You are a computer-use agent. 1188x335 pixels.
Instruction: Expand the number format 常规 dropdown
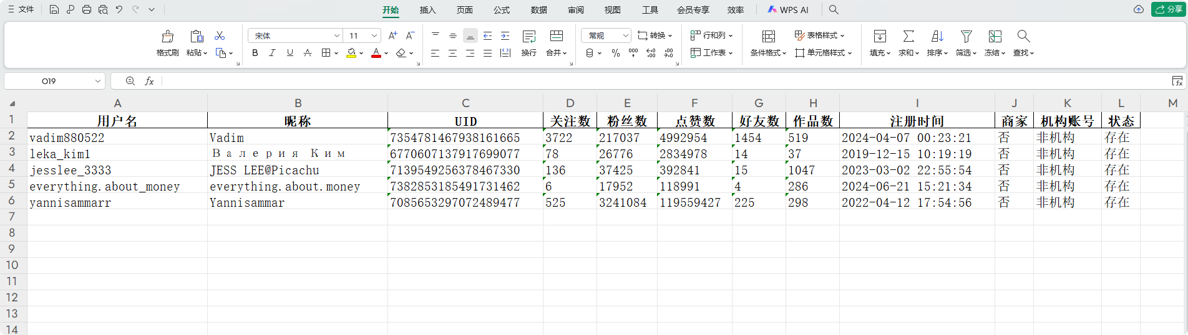(625, 35)
